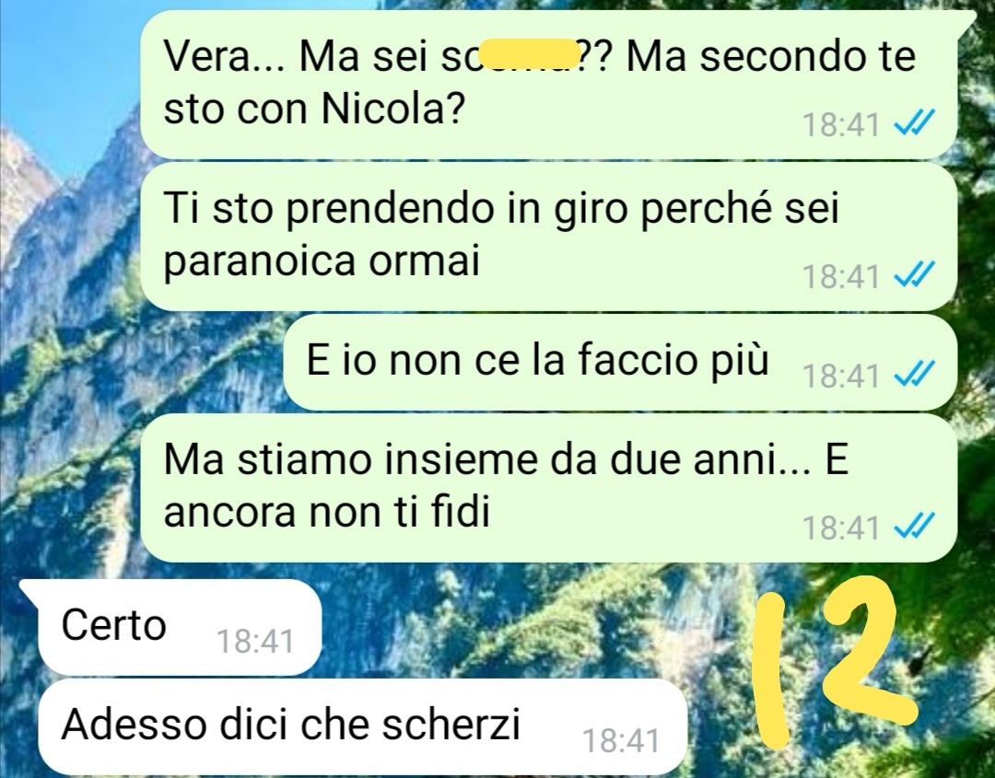Select the 'Ti sto prendendo in giro' message
Screen dimensions: 995x778
click(x=547, y=236)
